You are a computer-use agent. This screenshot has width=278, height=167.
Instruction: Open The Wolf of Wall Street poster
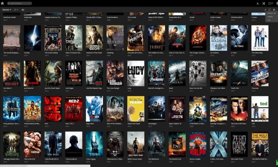click(x=260, y=144)
